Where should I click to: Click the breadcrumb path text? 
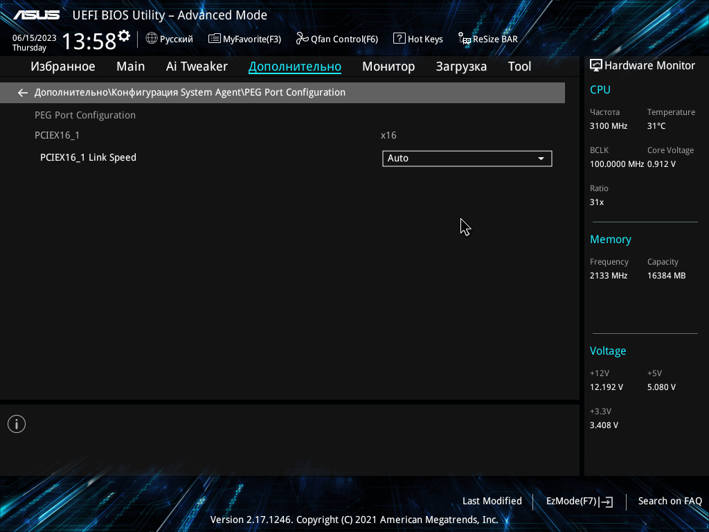[x=190, y=92]
